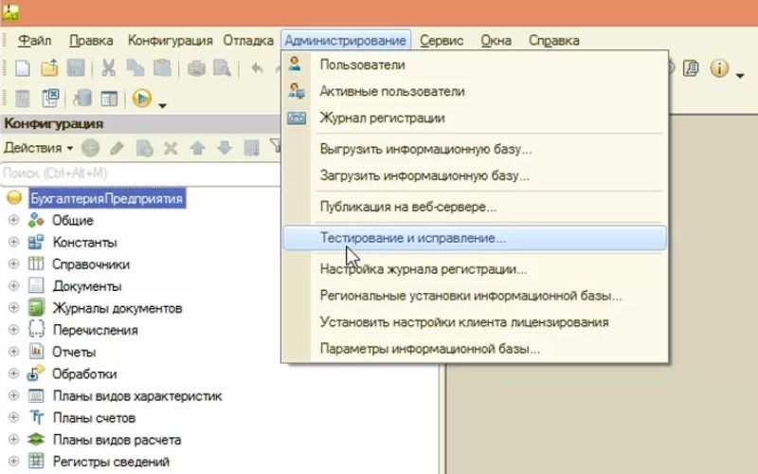Expand the Константы tree node
The width and height of the screenshot is (758, 474).
click(x=13, y=243)
